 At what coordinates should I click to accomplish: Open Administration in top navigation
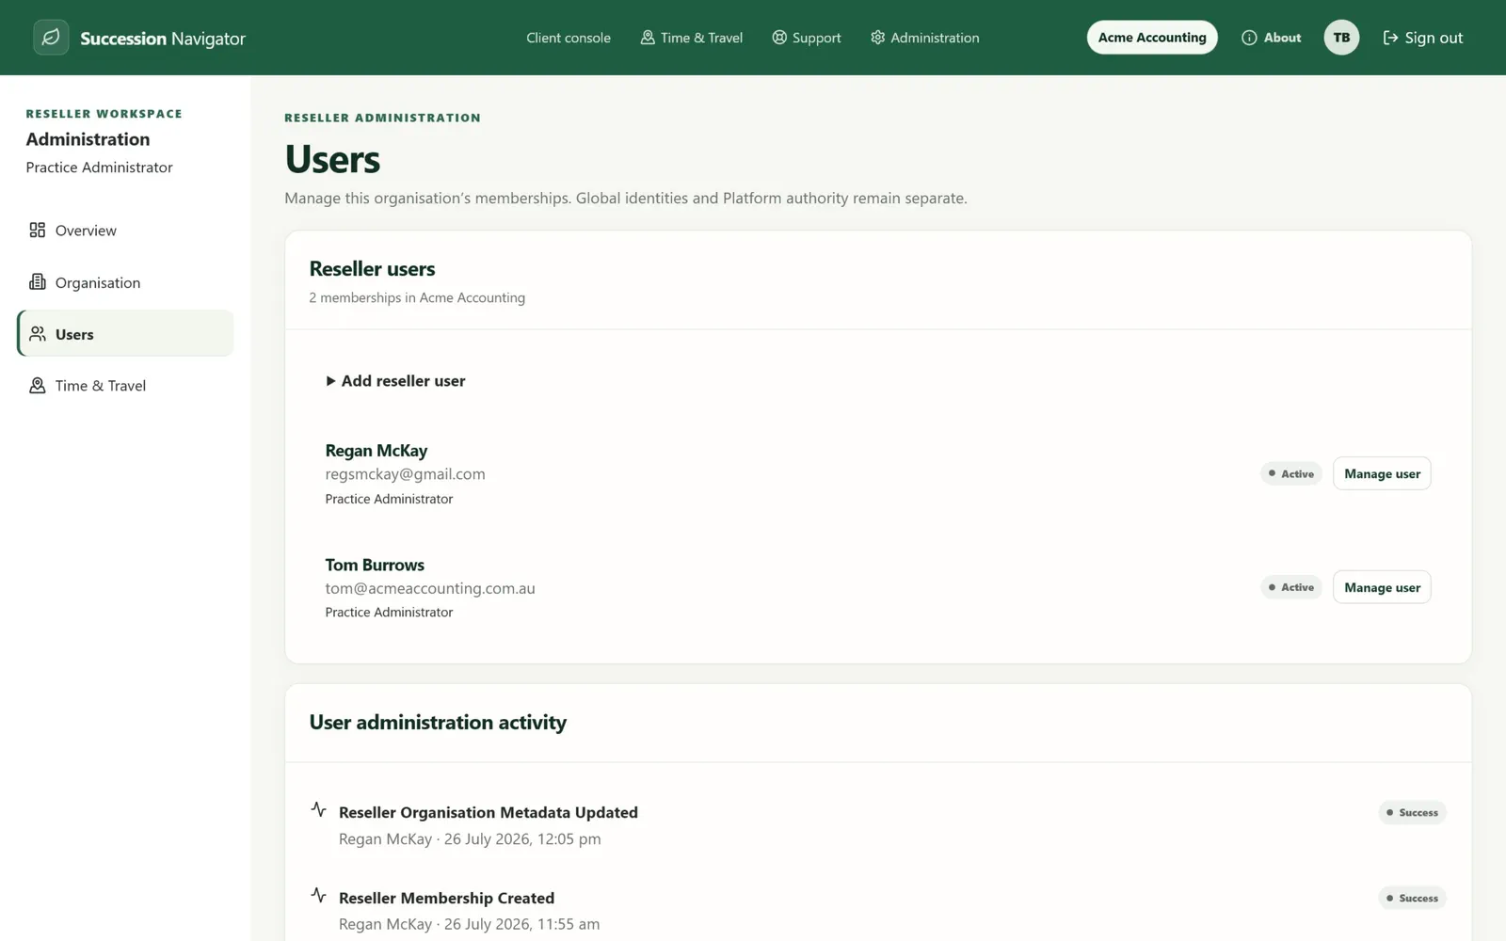pyautogui.click(x=924, y=38)
